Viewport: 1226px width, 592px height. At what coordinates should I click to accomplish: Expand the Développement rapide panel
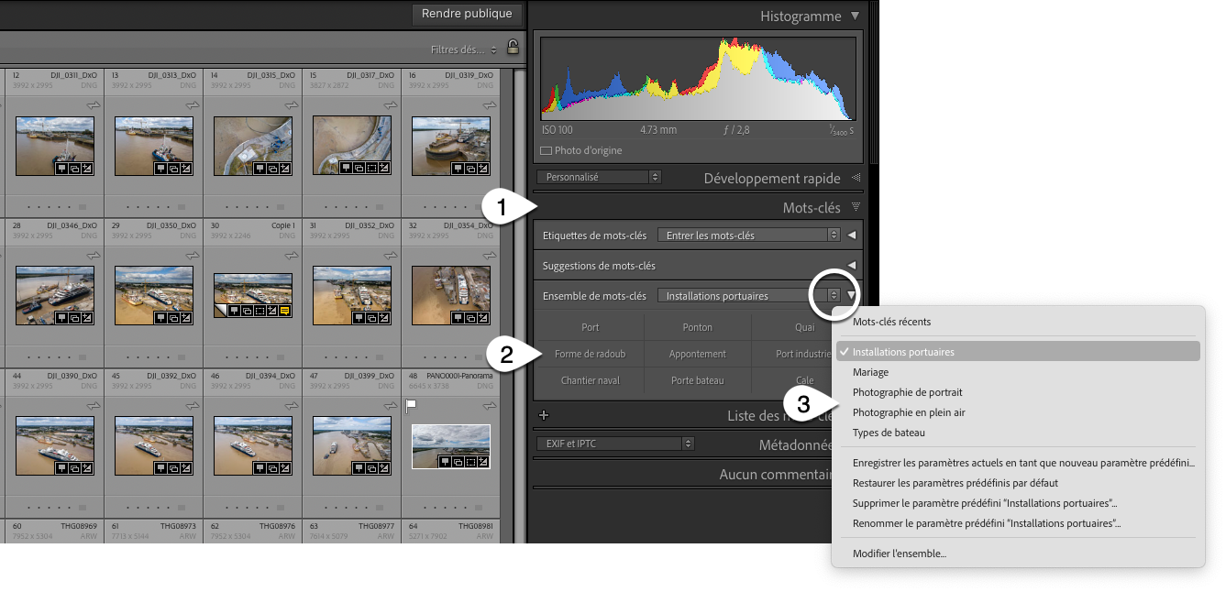point(856,178)
